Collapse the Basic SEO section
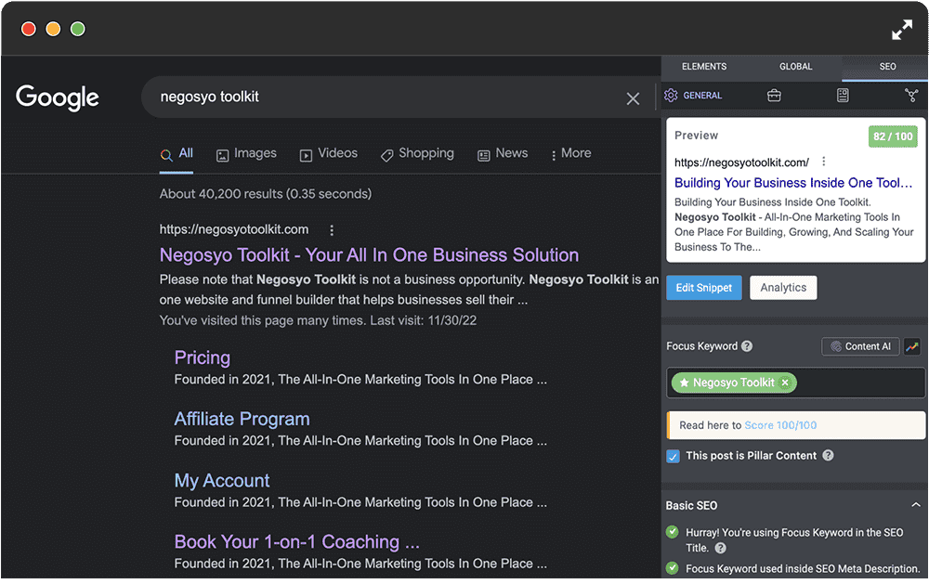The image size is (929, 584). pyautogui.click(x=916, y=505)
